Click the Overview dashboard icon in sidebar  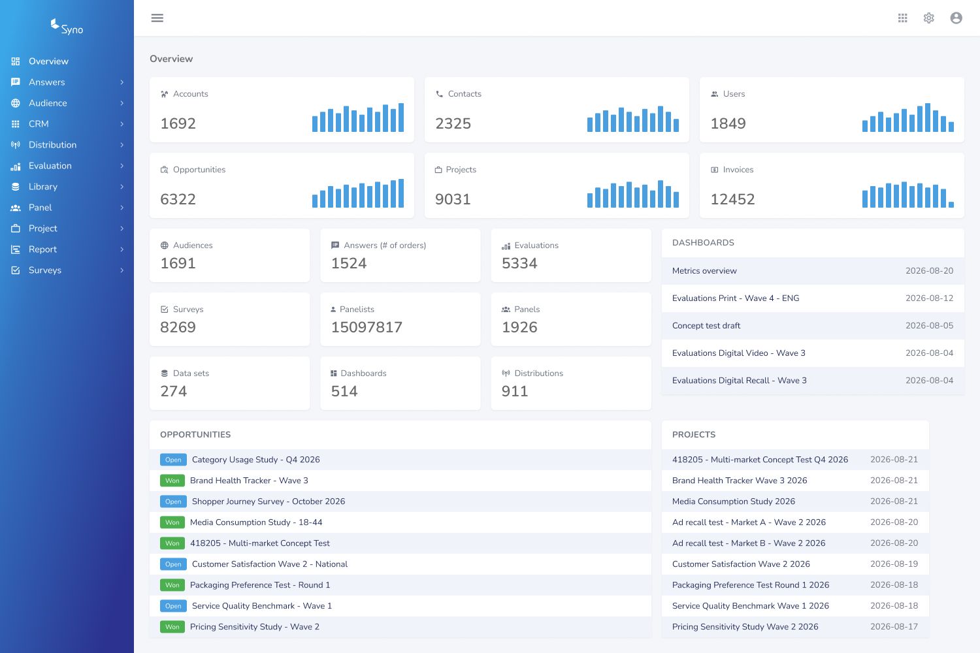pos(16,61)
